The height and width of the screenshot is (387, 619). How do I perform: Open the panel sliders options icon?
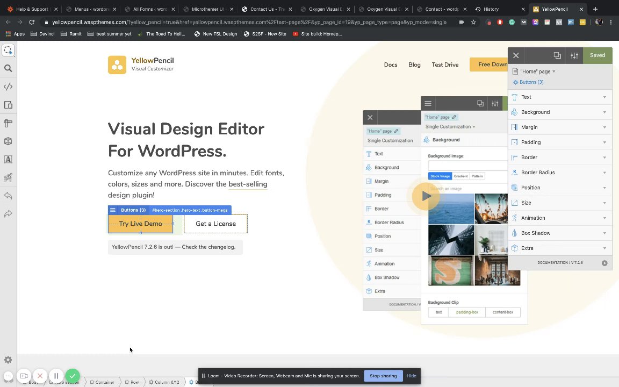(574, 56)
